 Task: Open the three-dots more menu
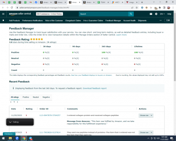coord(161,20)
